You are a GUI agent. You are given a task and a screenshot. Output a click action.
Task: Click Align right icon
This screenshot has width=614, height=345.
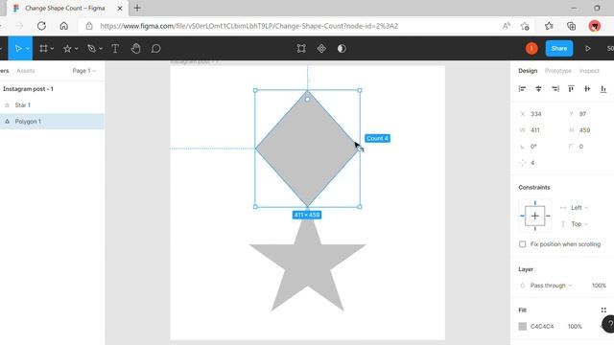coord(555,89)
